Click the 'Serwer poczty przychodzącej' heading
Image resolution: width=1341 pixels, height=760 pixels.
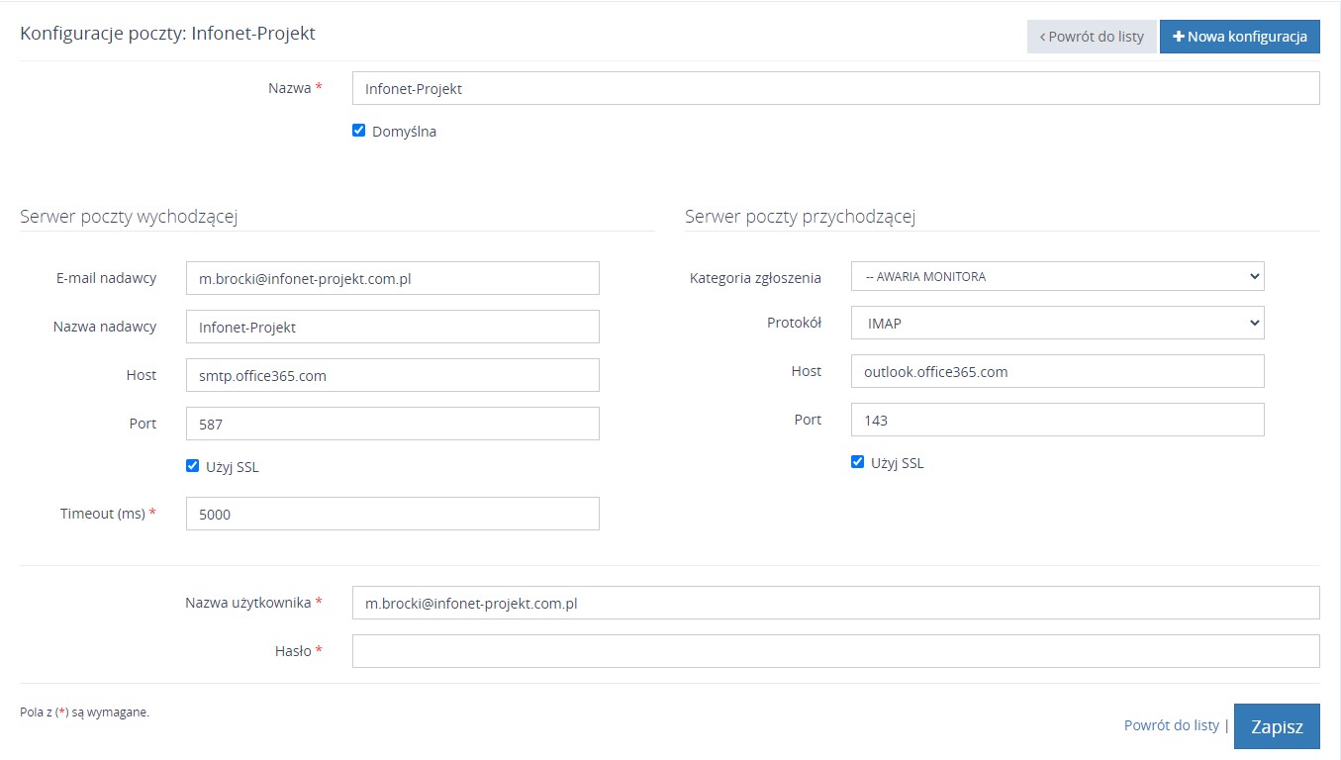(800, 217)
